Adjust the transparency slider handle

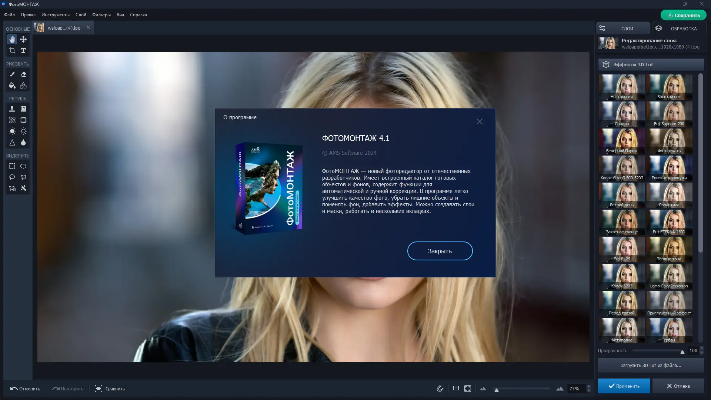coord(682,351)
